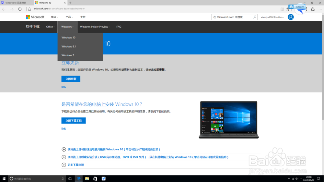Open reading view book icon
Image resolution: width=324 pixels, height=182 pixels.
[x=282, y=9]
